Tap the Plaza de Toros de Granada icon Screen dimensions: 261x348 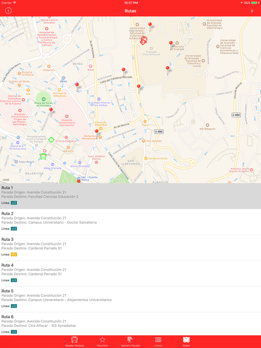pos(43,99)
